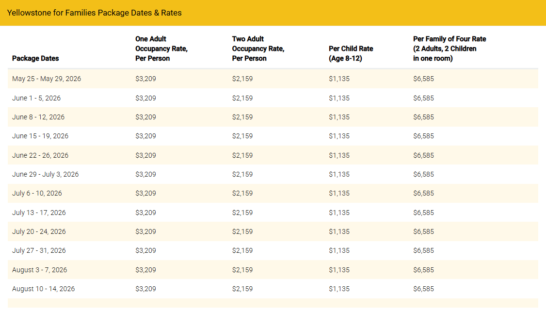546x312 pixels.
Task: Click $2,159 in the July 13 - 17 row
Action: tap(242, 213)
